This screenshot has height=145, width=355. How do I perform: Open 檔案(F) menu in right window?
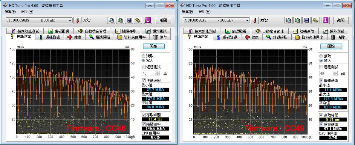pyautogui.click(x=188, y=12)
